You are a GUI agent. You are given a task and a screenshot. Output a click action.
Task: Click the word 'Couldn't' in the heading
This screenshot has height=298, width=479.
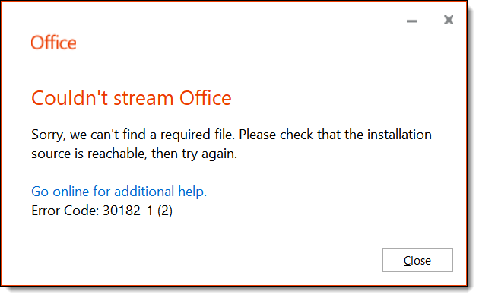tap(69, 98)
